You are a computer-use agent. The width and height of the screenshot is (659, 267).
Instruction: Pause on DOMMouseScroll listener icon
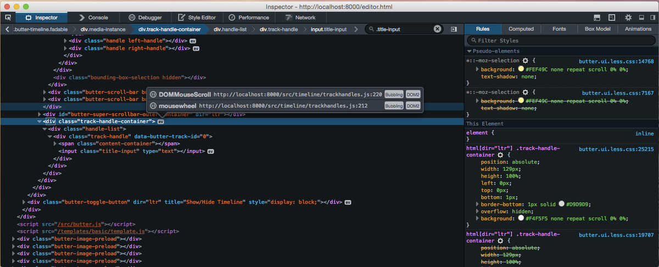tap(153, 94)
